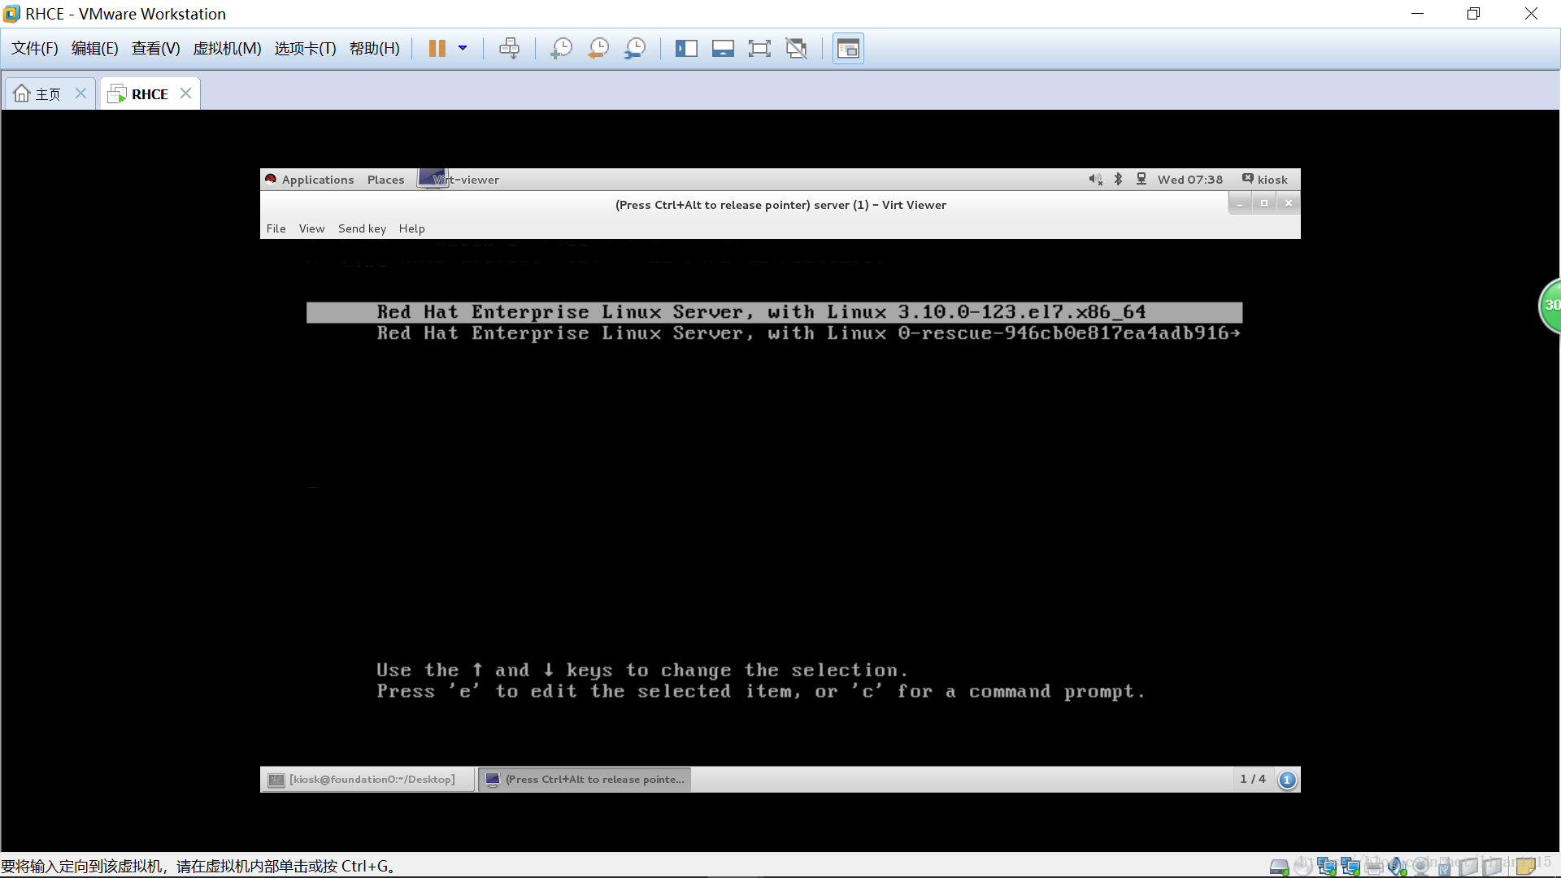Toggle the thumbnail bar view icon
1561x878 pixels.
pos(723,49)
